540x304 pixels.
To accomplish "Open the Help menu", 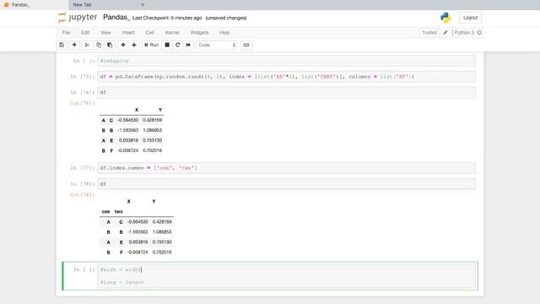I will click(224, 32).
